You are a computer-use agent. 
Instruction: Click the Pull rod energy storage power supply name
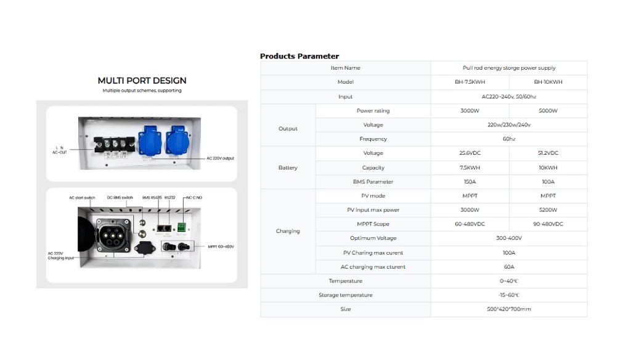509,68
